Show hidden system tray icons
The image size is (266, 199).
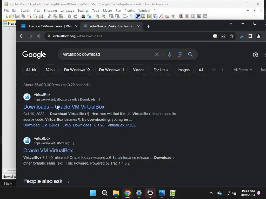point(211,193)
